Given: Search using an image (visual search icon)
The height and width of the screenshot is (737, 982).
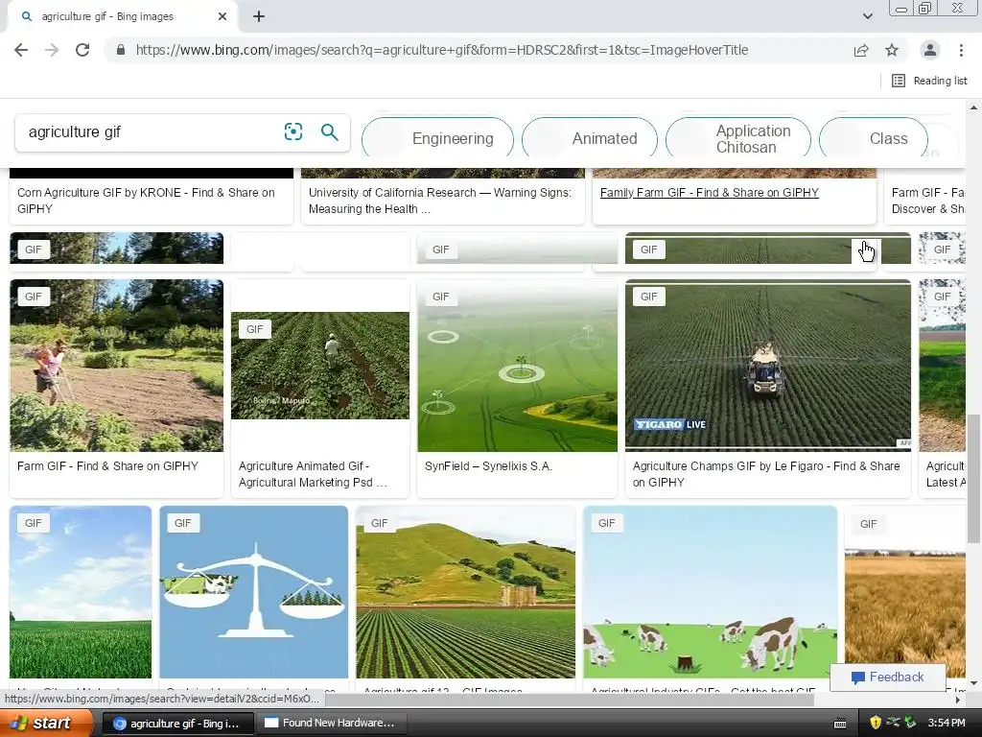Looking at the screenshot, I should pos(293,131).
